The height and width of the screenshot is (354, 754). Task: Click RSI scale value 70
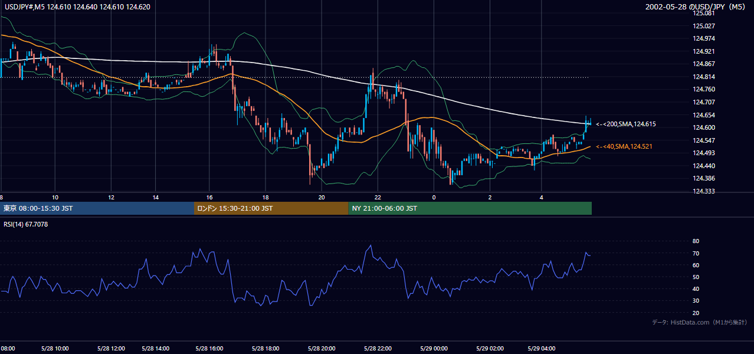pyautogui.click(x=696, y=254)
